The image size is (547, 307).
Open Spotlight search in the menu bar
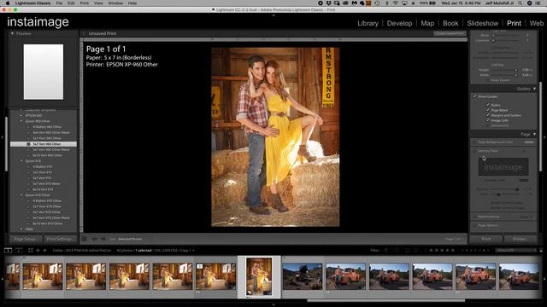click(521, 3)
